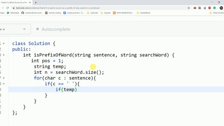Image resolution: width=224 pixels, height=126 pixels.
Task: Open the Other bookmarks folder
Action: coord(217,13)
